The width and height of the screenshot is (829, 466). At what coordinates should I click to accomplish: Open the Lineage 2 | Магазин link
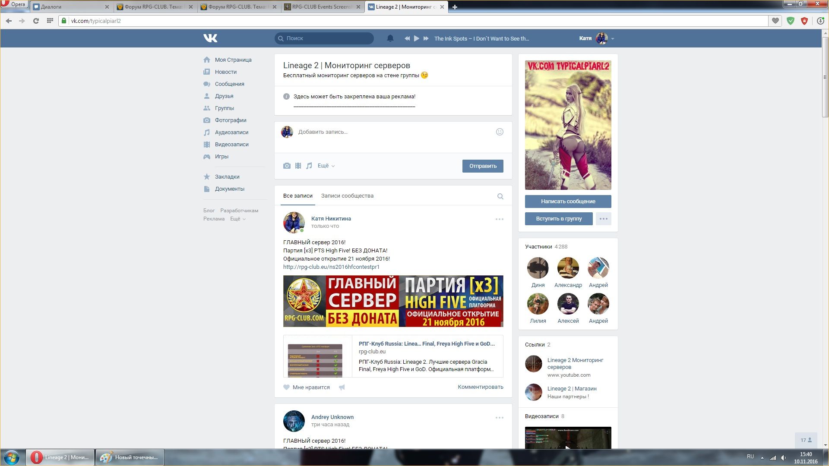(x=572, y=389)
